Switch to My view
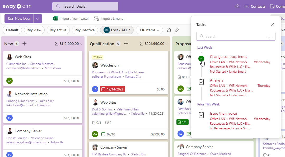Screen dimensions: 285x157 [34, 30]
